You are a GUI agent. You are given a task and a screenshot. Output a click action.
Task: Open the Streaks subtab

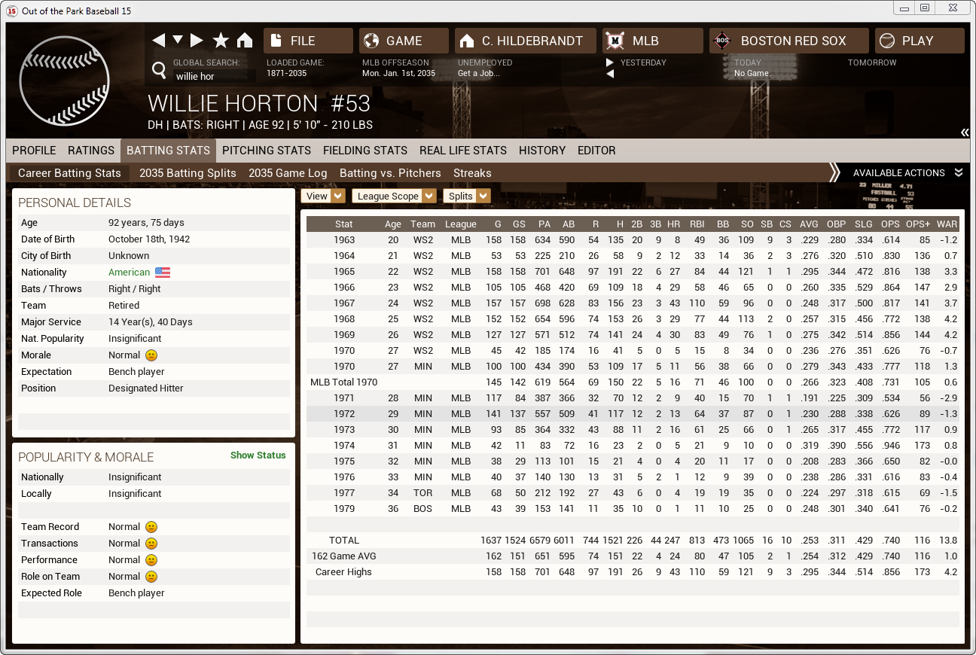[472, 173]
